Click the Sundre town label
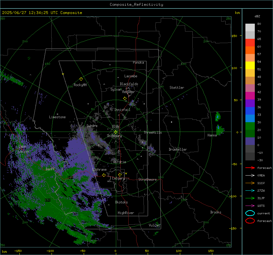 tap(92, 126)
